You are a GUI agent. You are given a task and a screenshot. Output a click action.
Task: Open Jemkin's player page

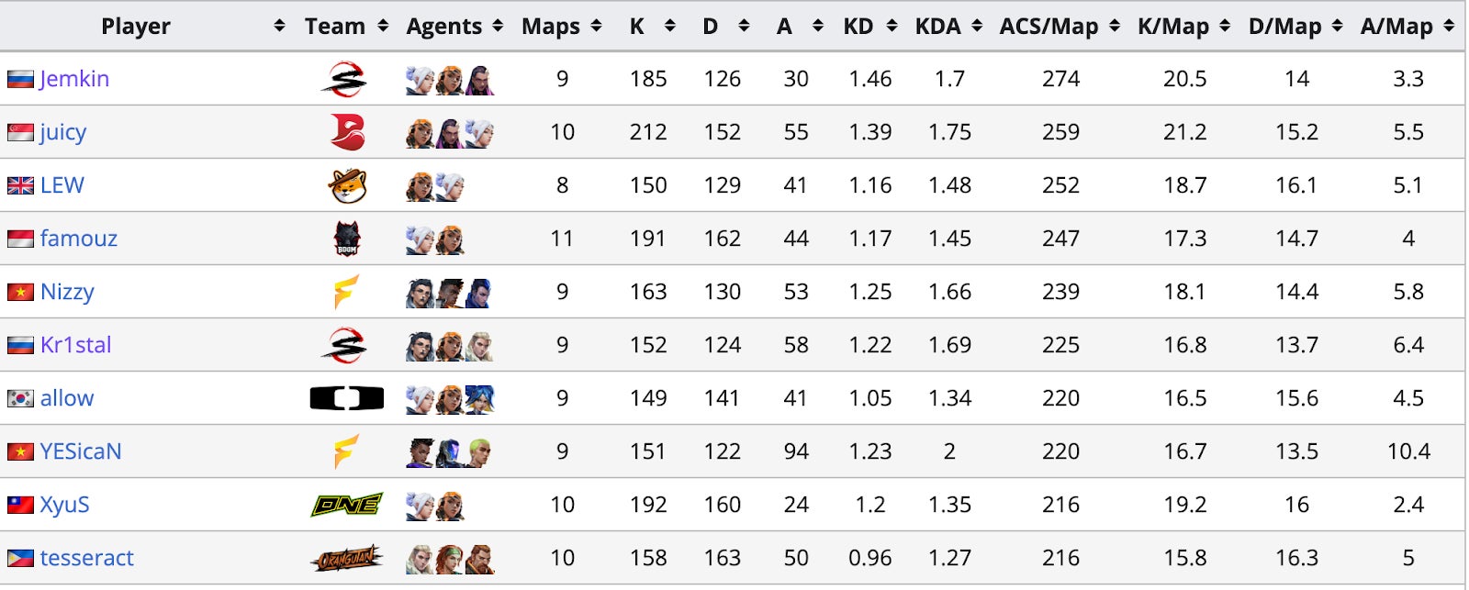tap(74, 79)
